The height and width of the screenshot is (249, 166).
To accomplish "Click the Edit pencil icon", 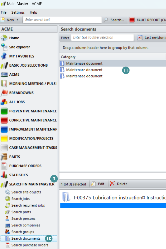I will [x=93, y=184].
